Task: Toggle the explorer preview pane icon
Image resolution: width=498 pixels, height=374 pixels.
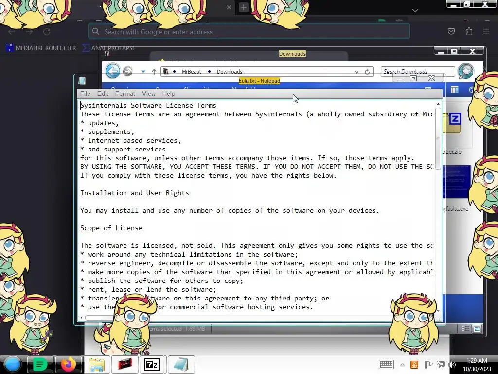Action: 455,90
